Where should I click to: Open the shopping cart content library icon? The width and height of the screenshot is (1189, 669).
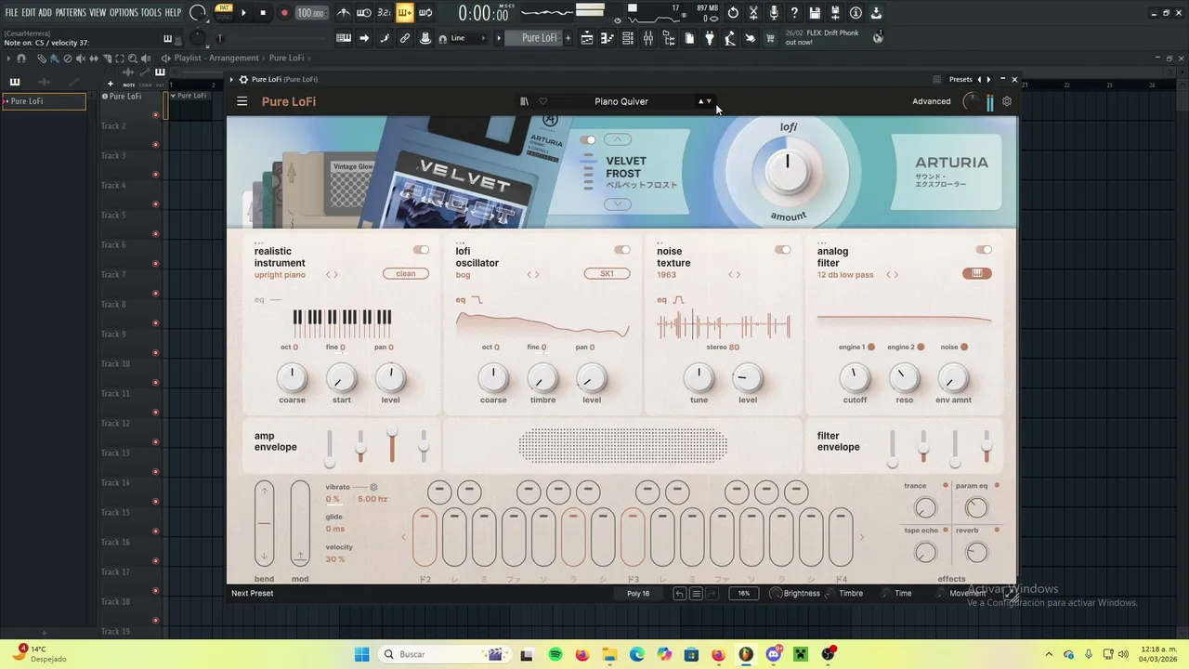click(770, 38)
